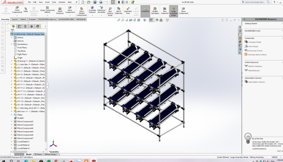Toggle the Instant3D button
This screenshot has height=162, width=283.
point(145,11)
